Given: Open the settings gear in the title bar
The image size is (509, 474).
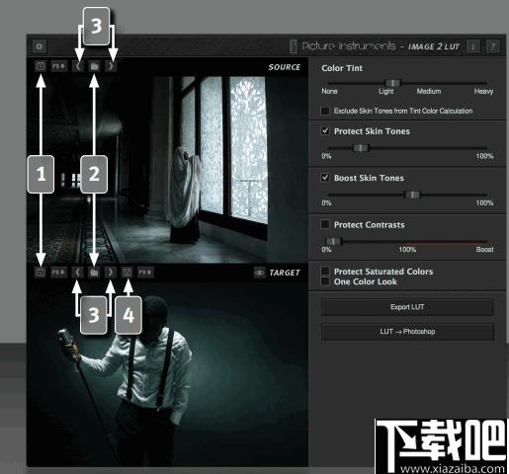Looking at the screenshot, I should click(x=40, y=46).
